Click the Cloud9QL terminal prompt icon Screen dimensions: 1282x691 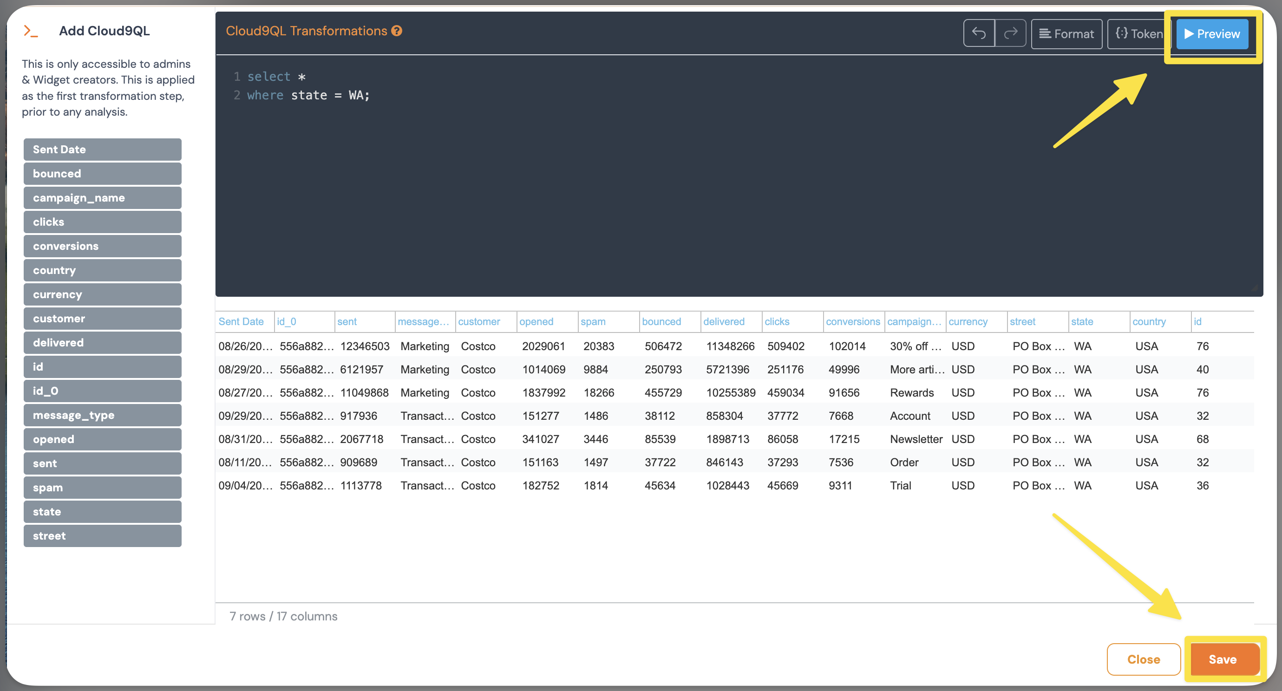coord(31,31)
